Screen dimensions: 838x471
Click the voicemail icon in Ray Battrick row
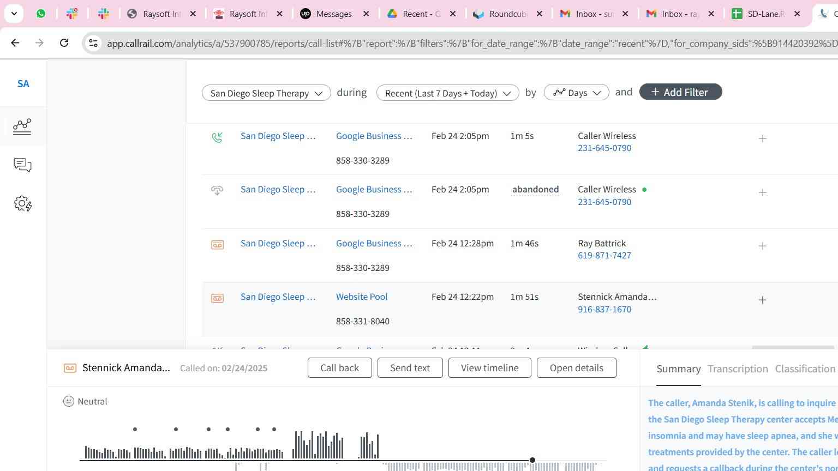(x=217, y=245)
